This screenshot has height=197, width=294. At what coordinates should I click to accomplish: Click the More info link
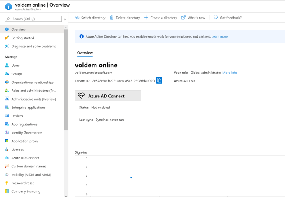(230, 73)
